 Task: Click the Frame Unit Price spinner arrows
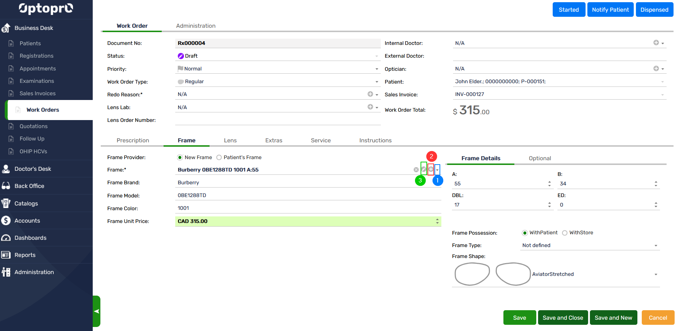[x=437, y=221]
